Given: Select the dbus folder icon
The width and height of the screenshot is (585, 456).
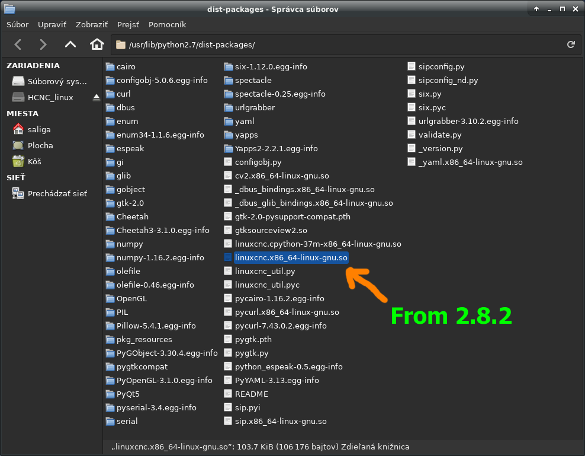Looking at the screenshot, I should (x=110, y=108).
